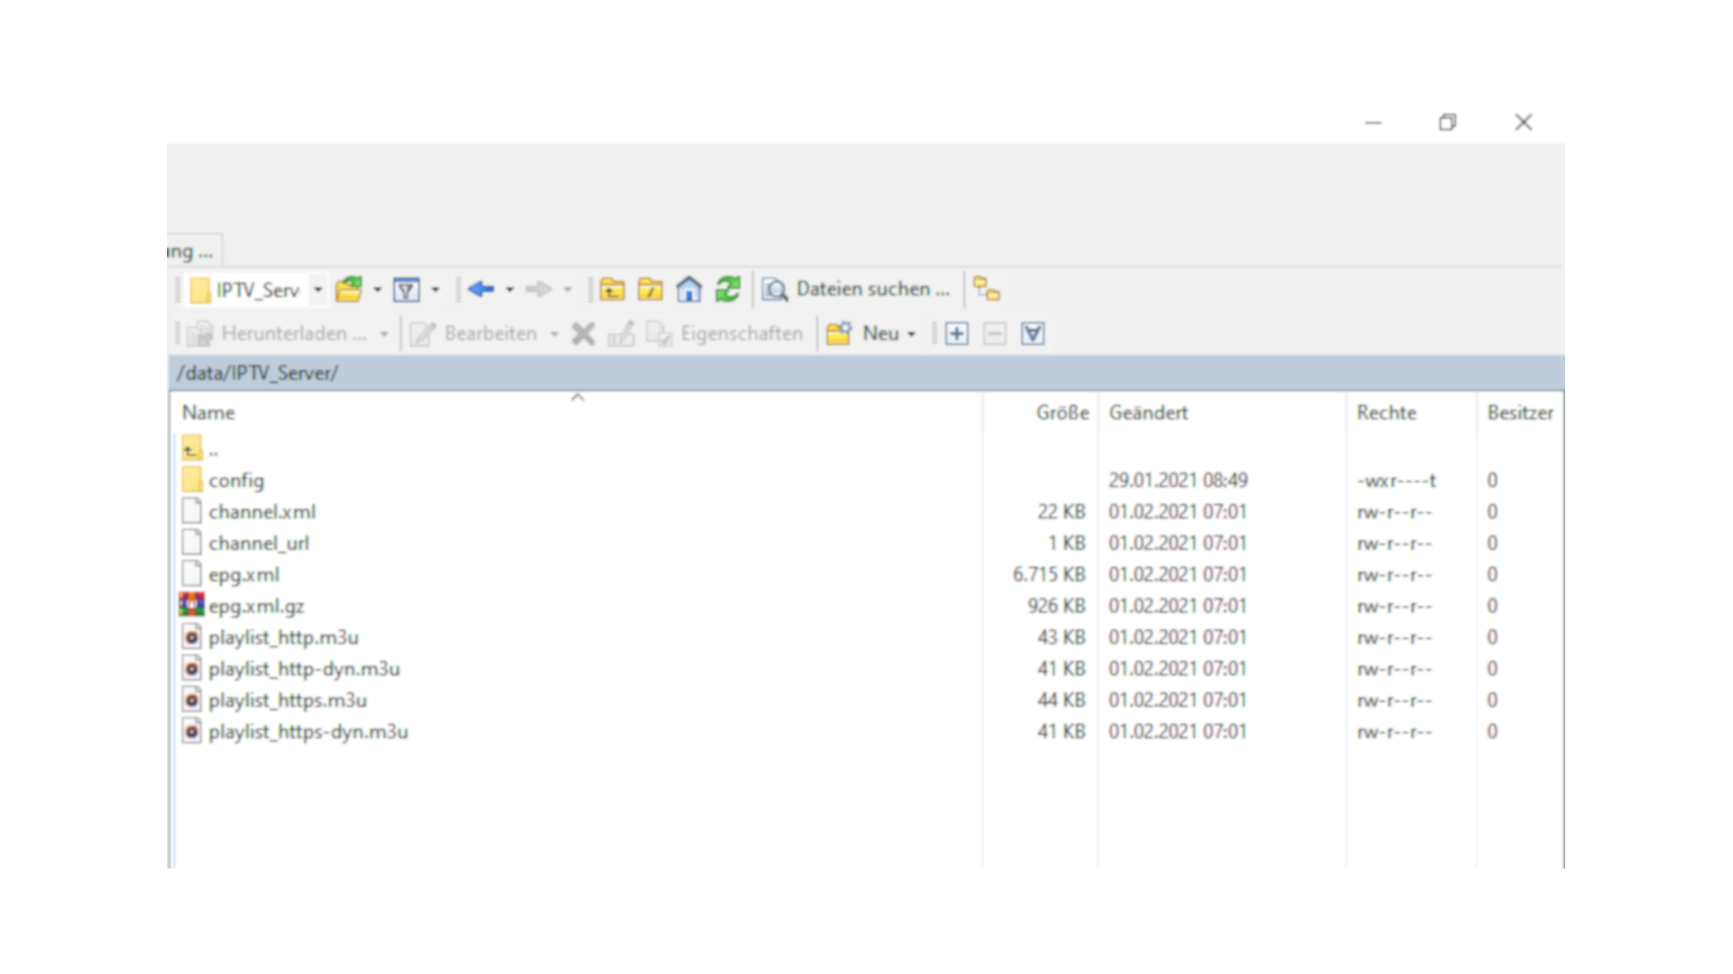This screenshot has height=974, width=1733.
Task: Select the epg.xml.gz file
Action: 256,606
